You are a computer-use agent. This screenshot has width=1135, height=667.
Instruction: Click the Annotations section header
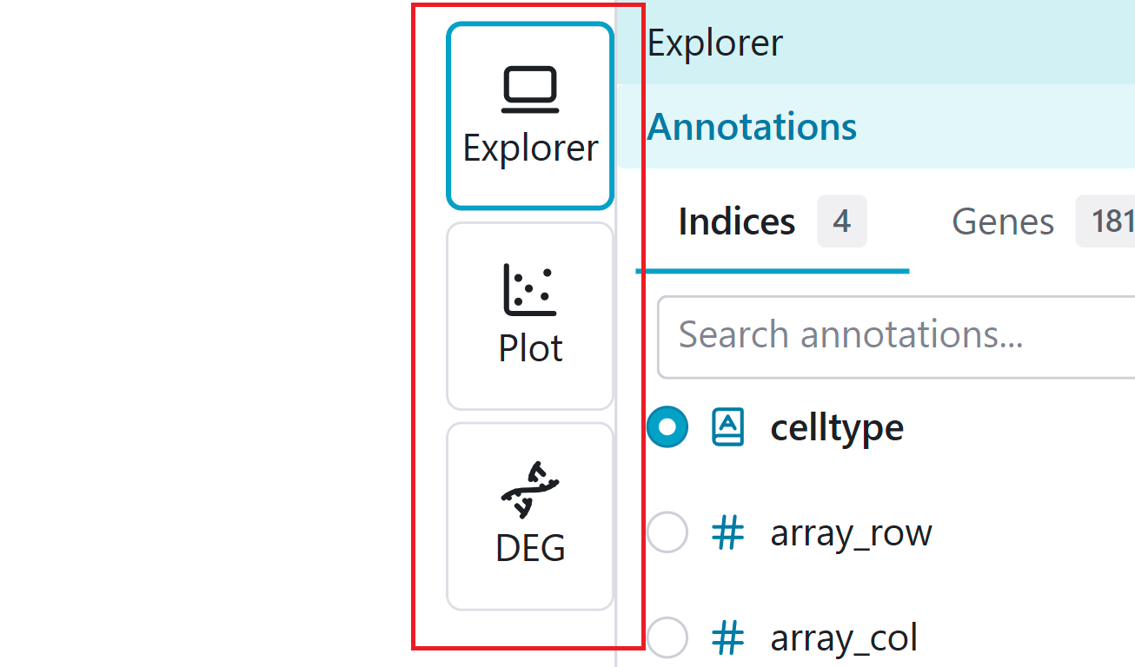point(751,127)
